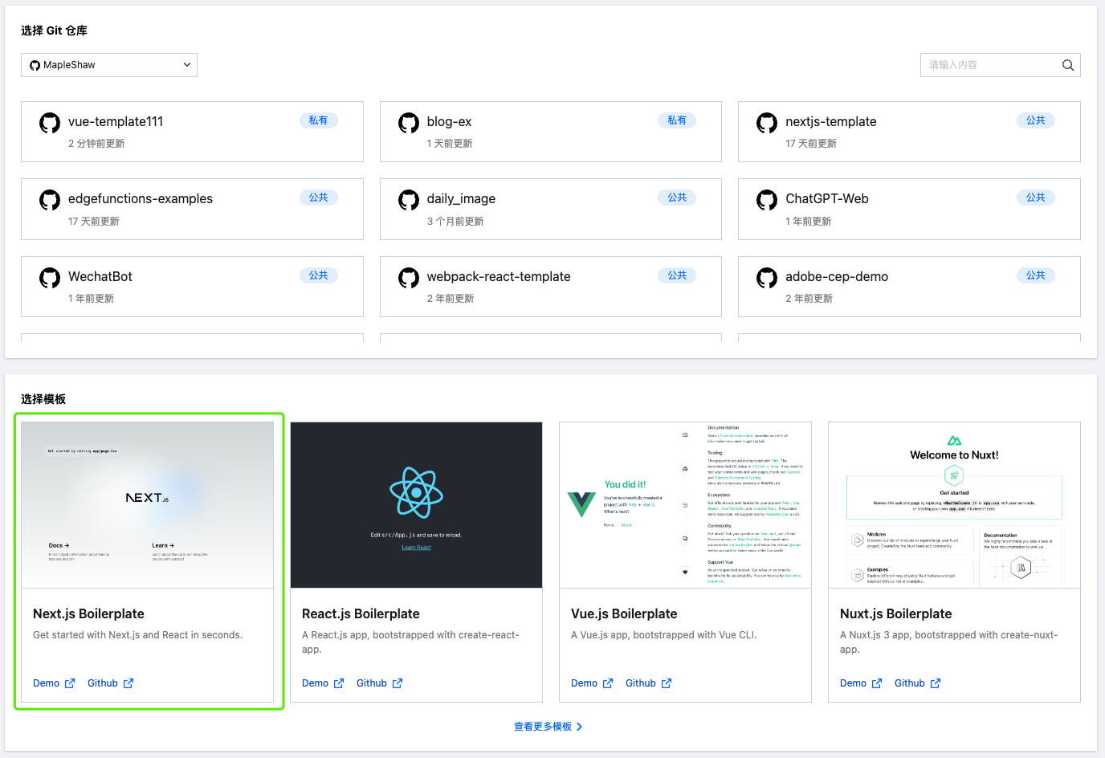
Task: Select the vue-template111 repository name
Action: coord(116,121)
